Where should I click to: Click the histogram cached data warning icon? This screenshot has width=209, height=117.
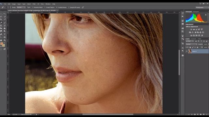pyautogui.click(x=206, y=15)
